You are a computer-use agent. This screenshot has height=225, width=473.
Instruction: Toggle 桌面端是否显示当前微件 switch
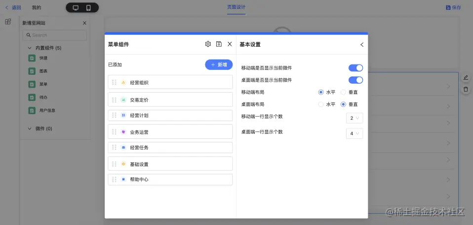355,80
